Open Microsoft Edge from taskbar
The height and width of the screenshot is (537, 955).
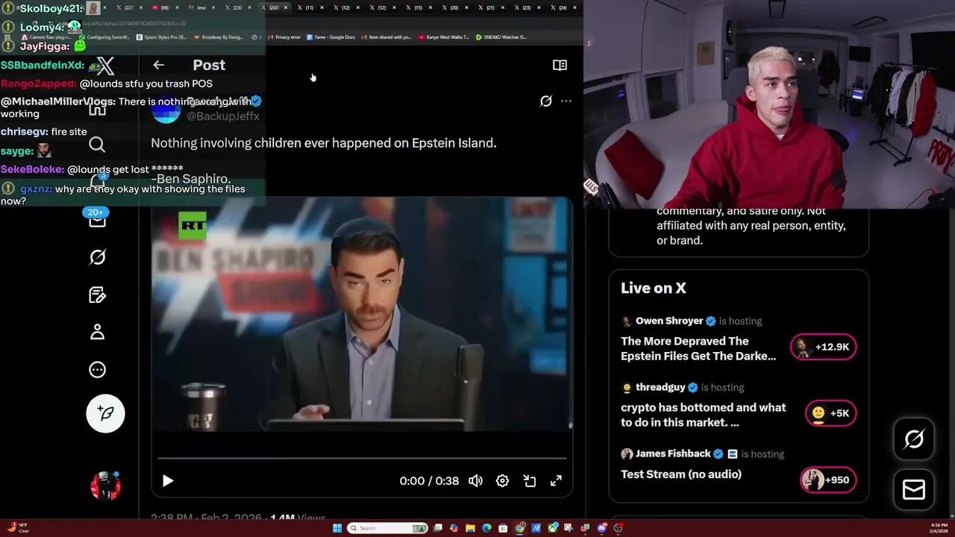[486, 528]
